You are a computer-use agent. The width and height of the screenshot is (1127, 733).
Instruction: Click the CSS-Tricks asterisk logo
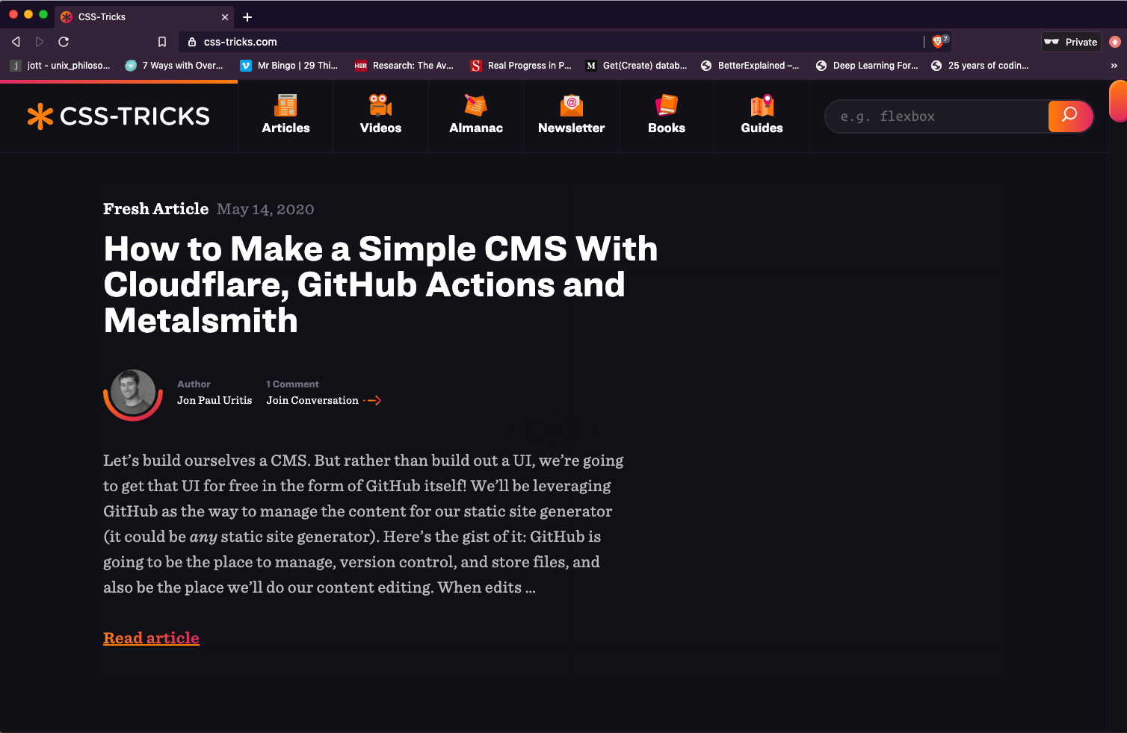pos(40,116)
